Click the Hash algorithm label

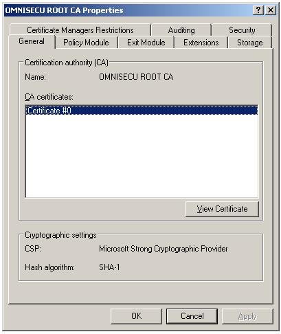pyautogui.click(x=49, y=267)
